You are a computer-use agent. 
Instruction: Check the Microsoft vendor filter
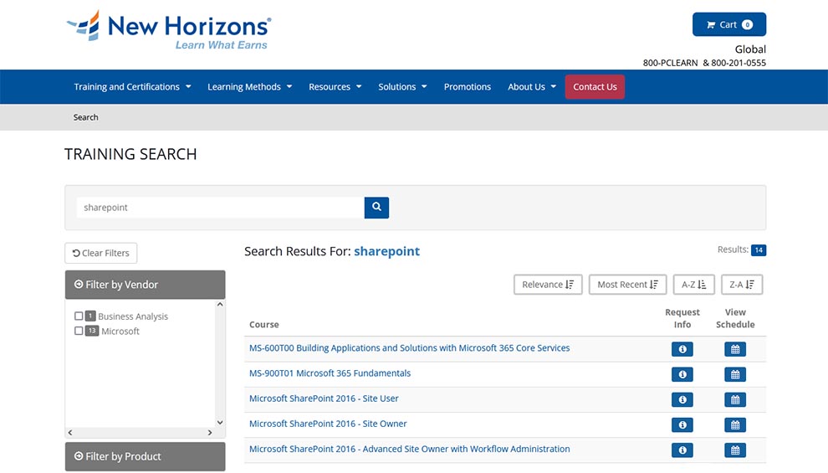pos(79,331)
